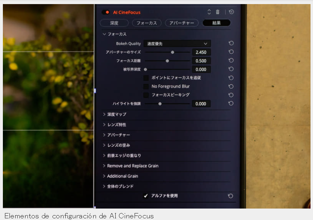Switch to the アパーチャー tab
The height and width of the screenshot is (220, 313).
click(182, 23)
